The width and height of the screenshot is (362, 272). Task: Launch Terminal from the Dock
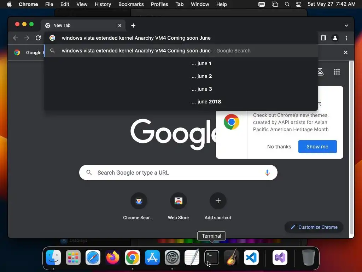click(x=212, y=257)
